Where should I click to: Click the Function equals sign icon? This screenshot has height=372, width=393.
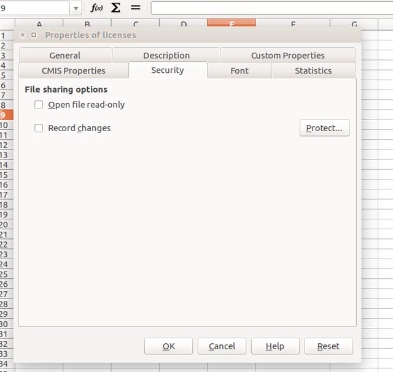pos(135,7)
